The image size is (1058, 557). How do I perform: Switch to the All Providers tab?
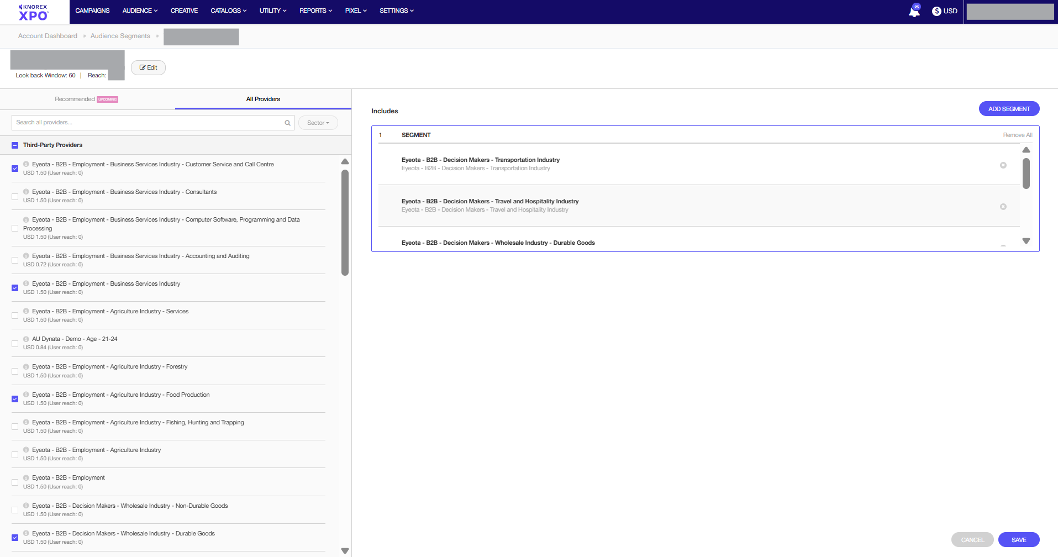263,99
